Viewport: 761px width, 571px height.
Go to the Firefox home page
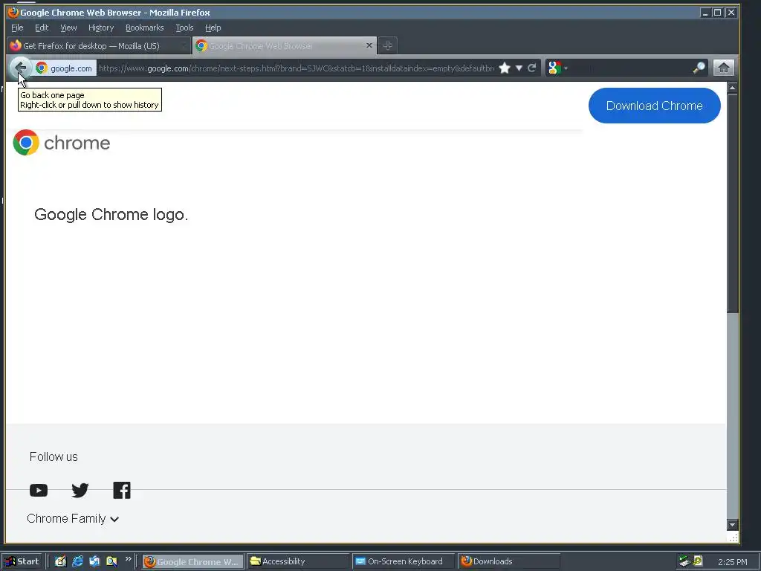coord(723,68)
